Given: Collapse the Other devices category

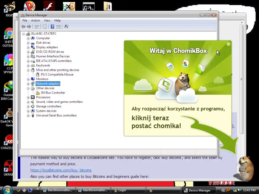Looking at the screenshot, I should 28,88.
